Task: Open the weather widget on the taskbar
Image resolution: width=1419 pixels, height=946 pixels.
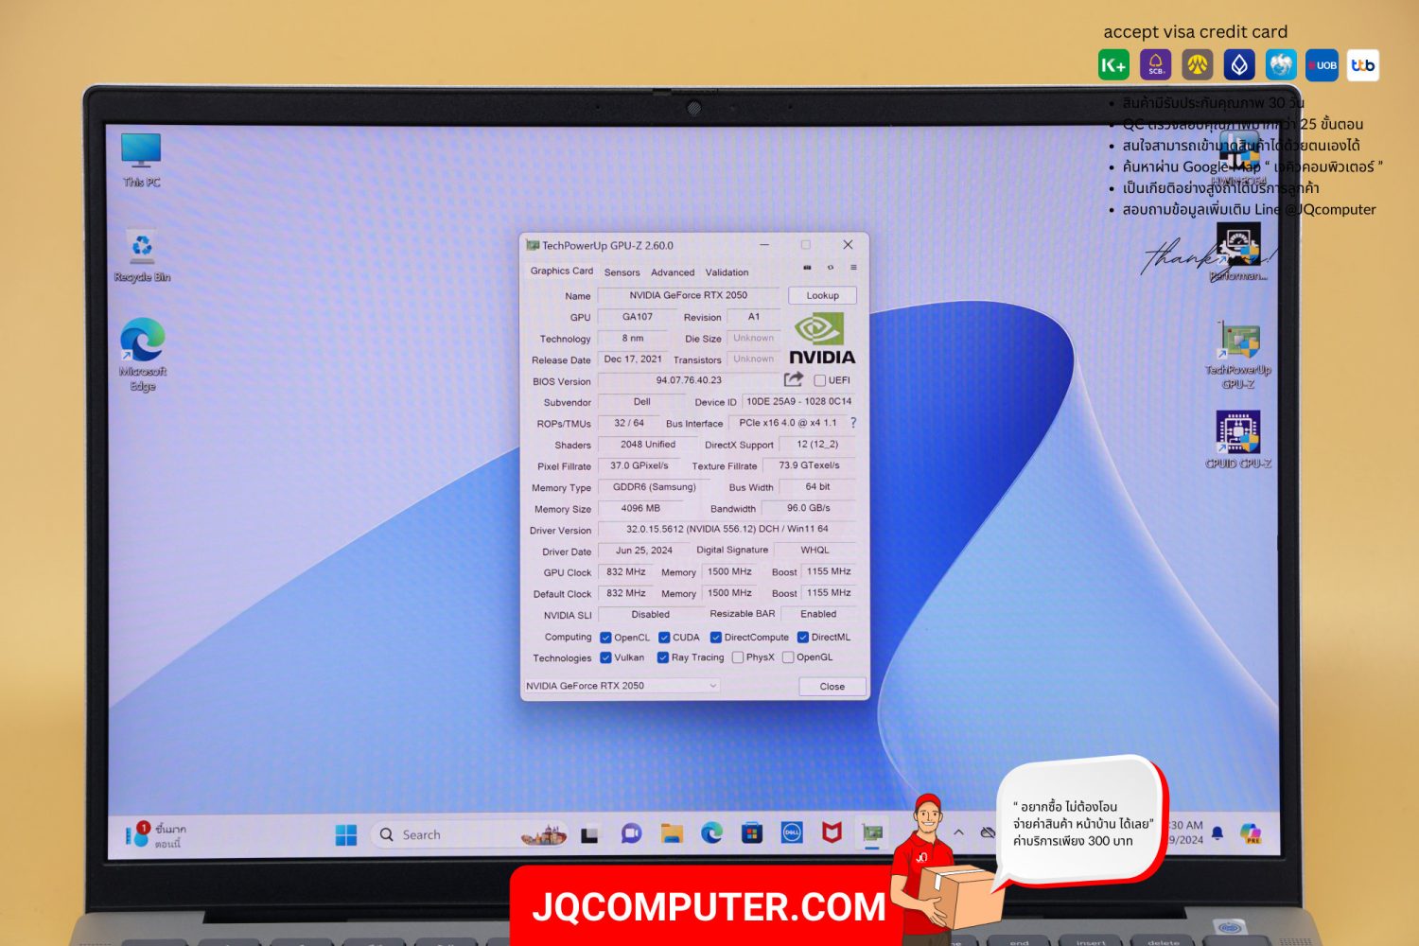Action: [157, 834]
